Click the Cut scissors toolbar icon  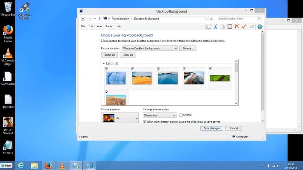pyautogui.click(x=215, y=26)
